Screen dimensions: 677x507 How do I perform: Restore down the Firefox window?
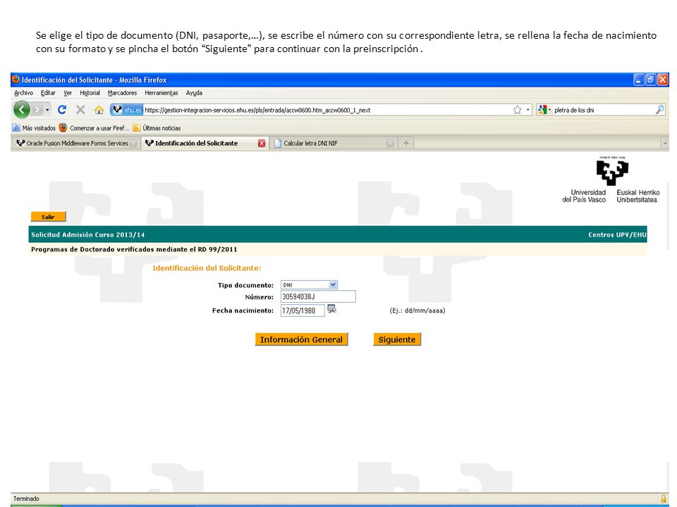click(650, 80)
